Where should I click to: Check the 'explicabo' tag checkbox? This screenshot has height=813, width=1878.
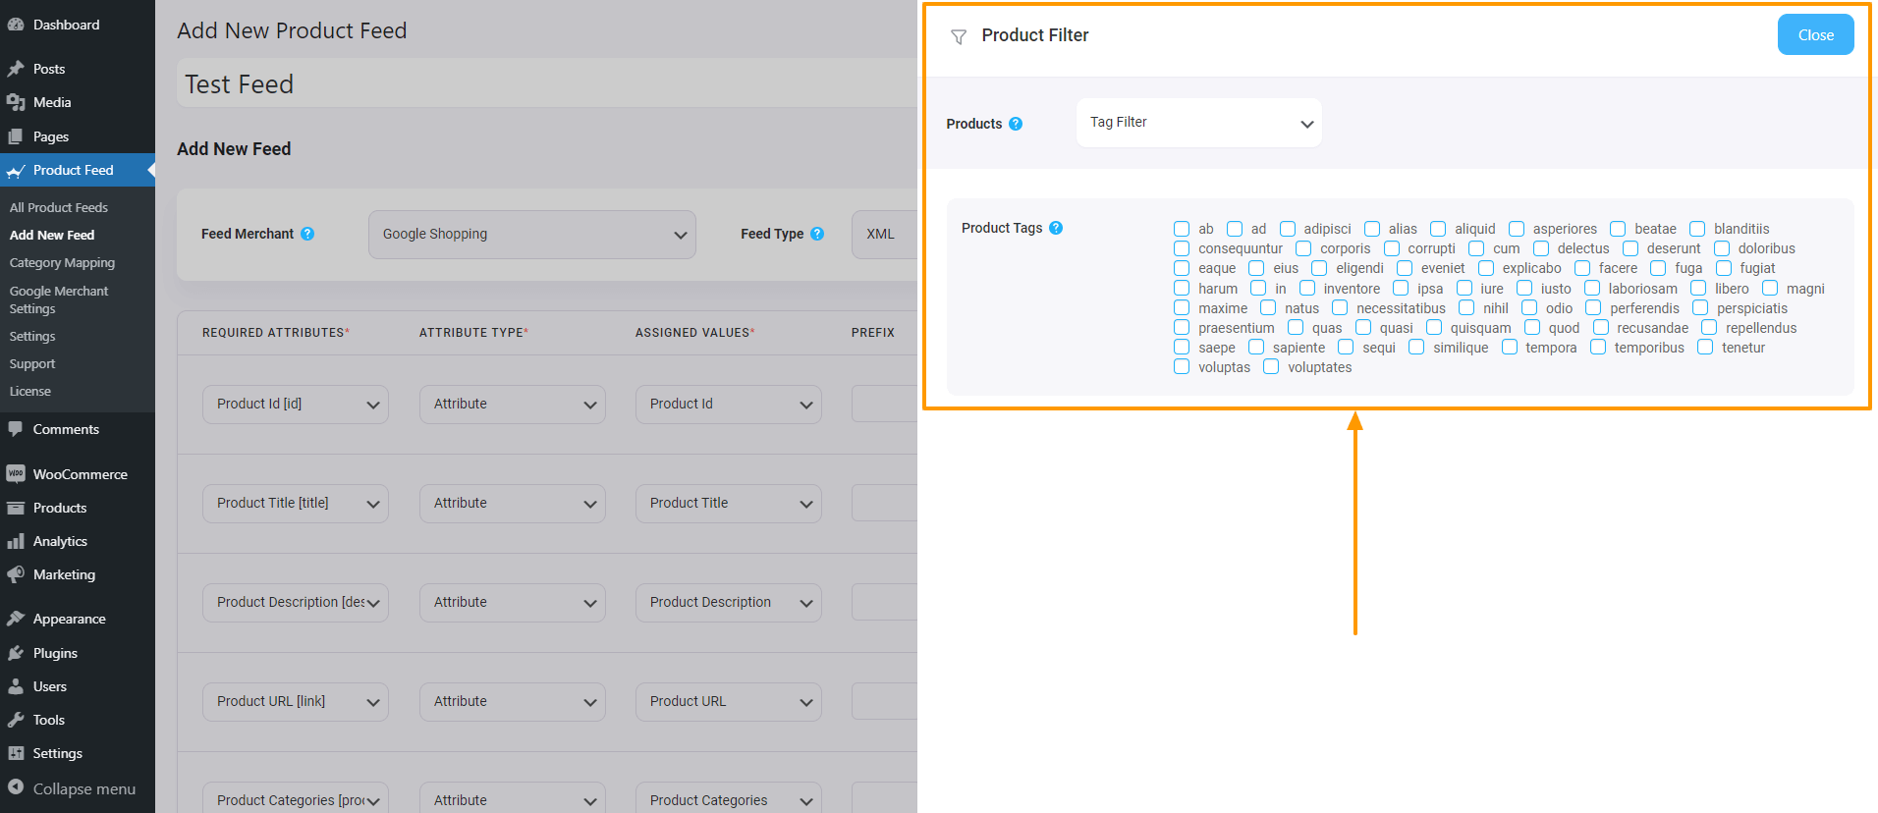(1486, 268)
